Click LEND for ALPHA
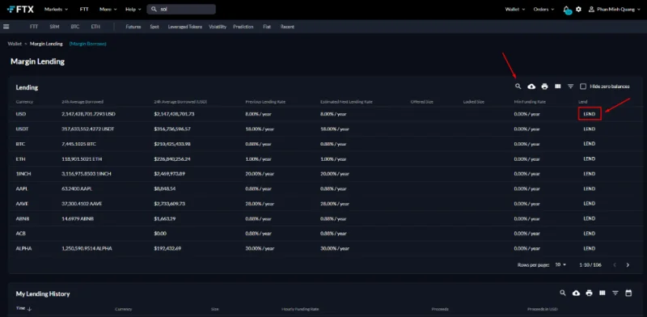The width and height of the screenshot is (647, 317). pos(590,248)
